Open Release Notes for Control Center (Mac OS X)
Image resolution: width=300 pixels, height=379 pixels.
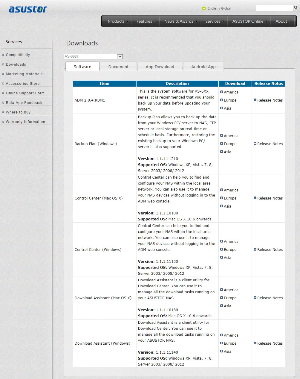[270, 198]
